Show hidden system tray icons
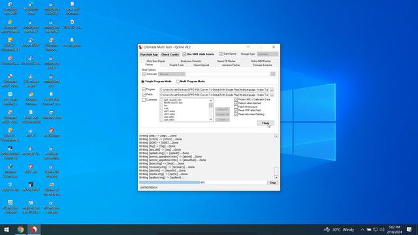Image resolution: width=418 pixels, height=235 pixels. pos(362,229)
